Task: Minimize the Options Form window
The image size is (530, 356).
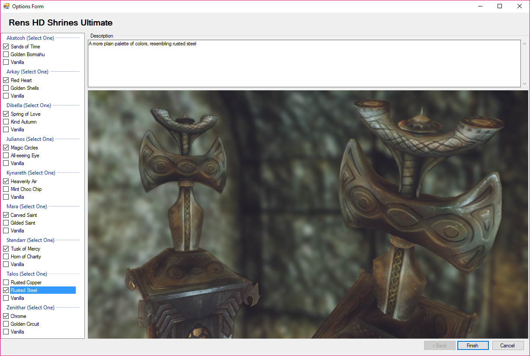Action: coord(480,6)
